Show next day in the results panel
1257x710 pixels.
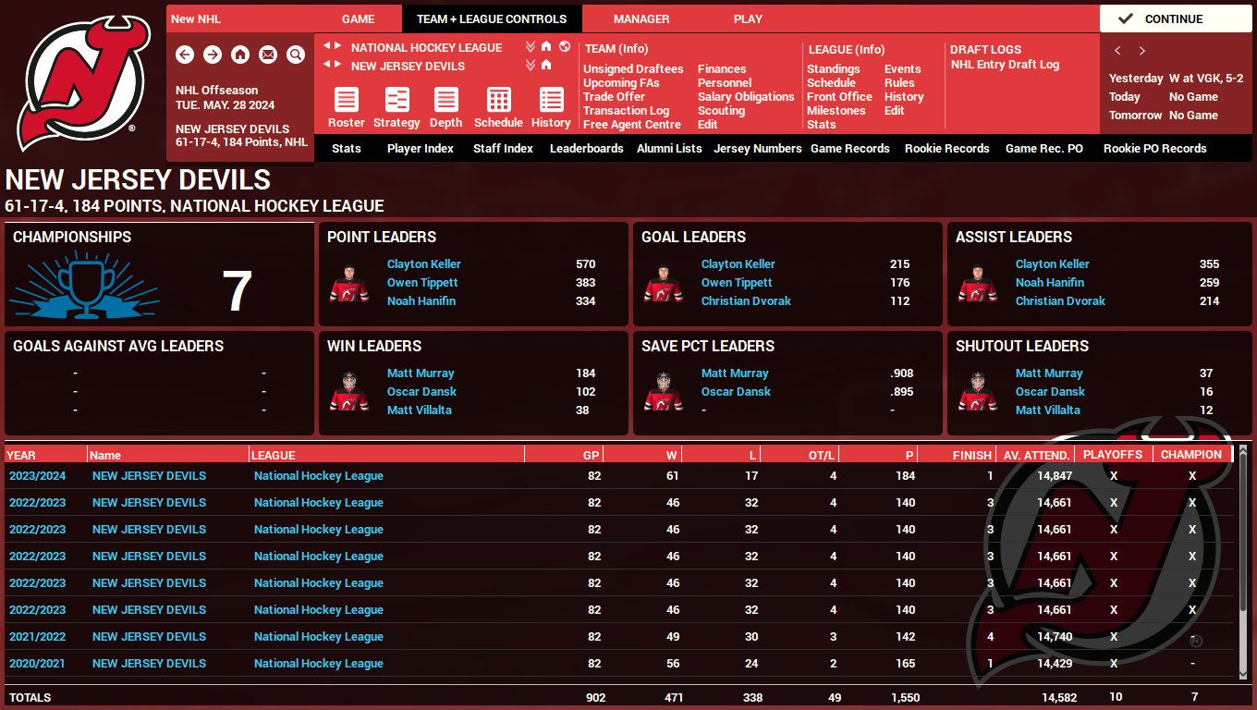(1141, 51)
